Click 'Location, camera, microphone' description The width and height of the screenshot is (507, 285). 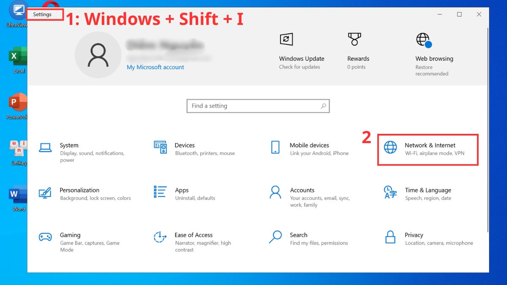pos(439,243)
